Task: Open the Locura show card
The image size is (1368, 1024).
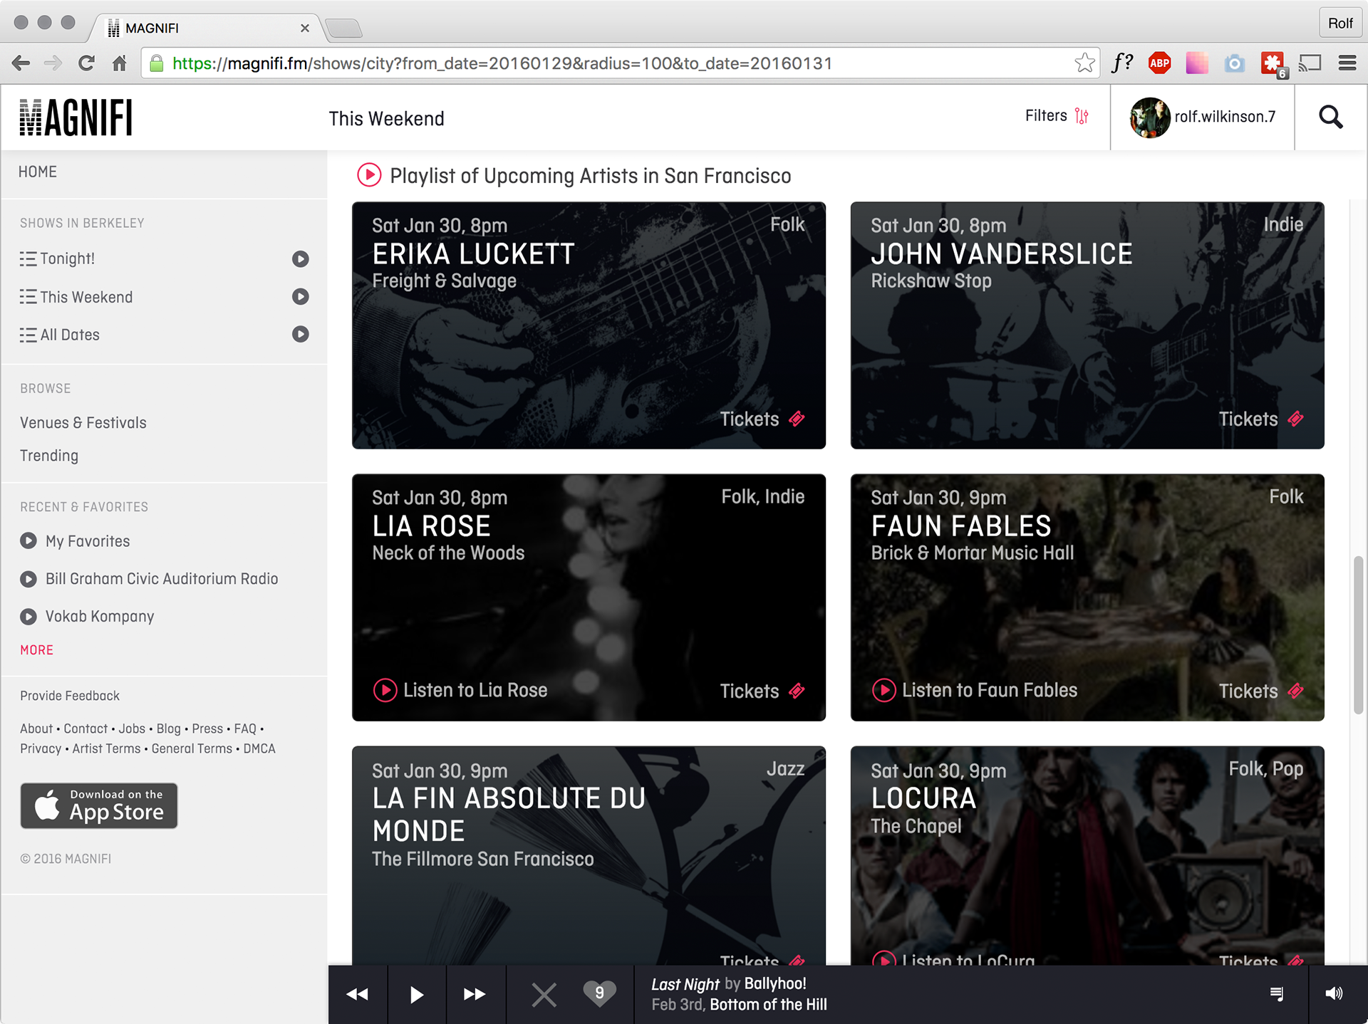Action: click(x=1087, y=856)
